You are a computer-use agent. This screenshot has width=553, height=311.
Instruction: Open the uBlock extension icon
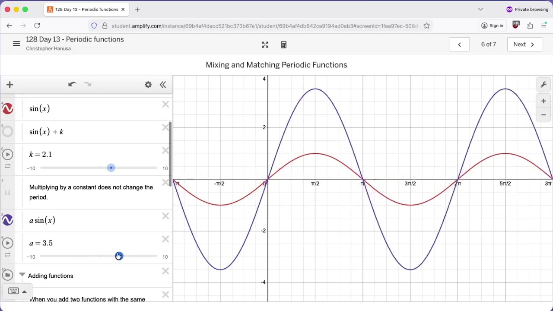coord(515,25)
